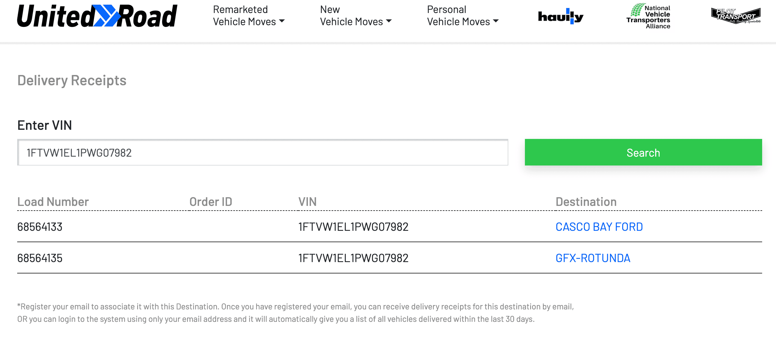Click the Delivery Receipts heading
Viewport: 776px width, 357px height.
point(72,80)
